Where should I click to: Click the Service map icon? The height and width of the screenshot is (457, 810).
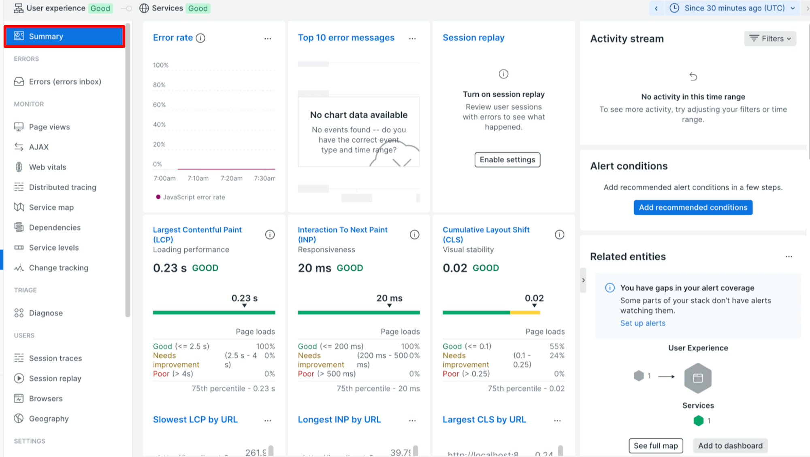(x=19, y=207)
